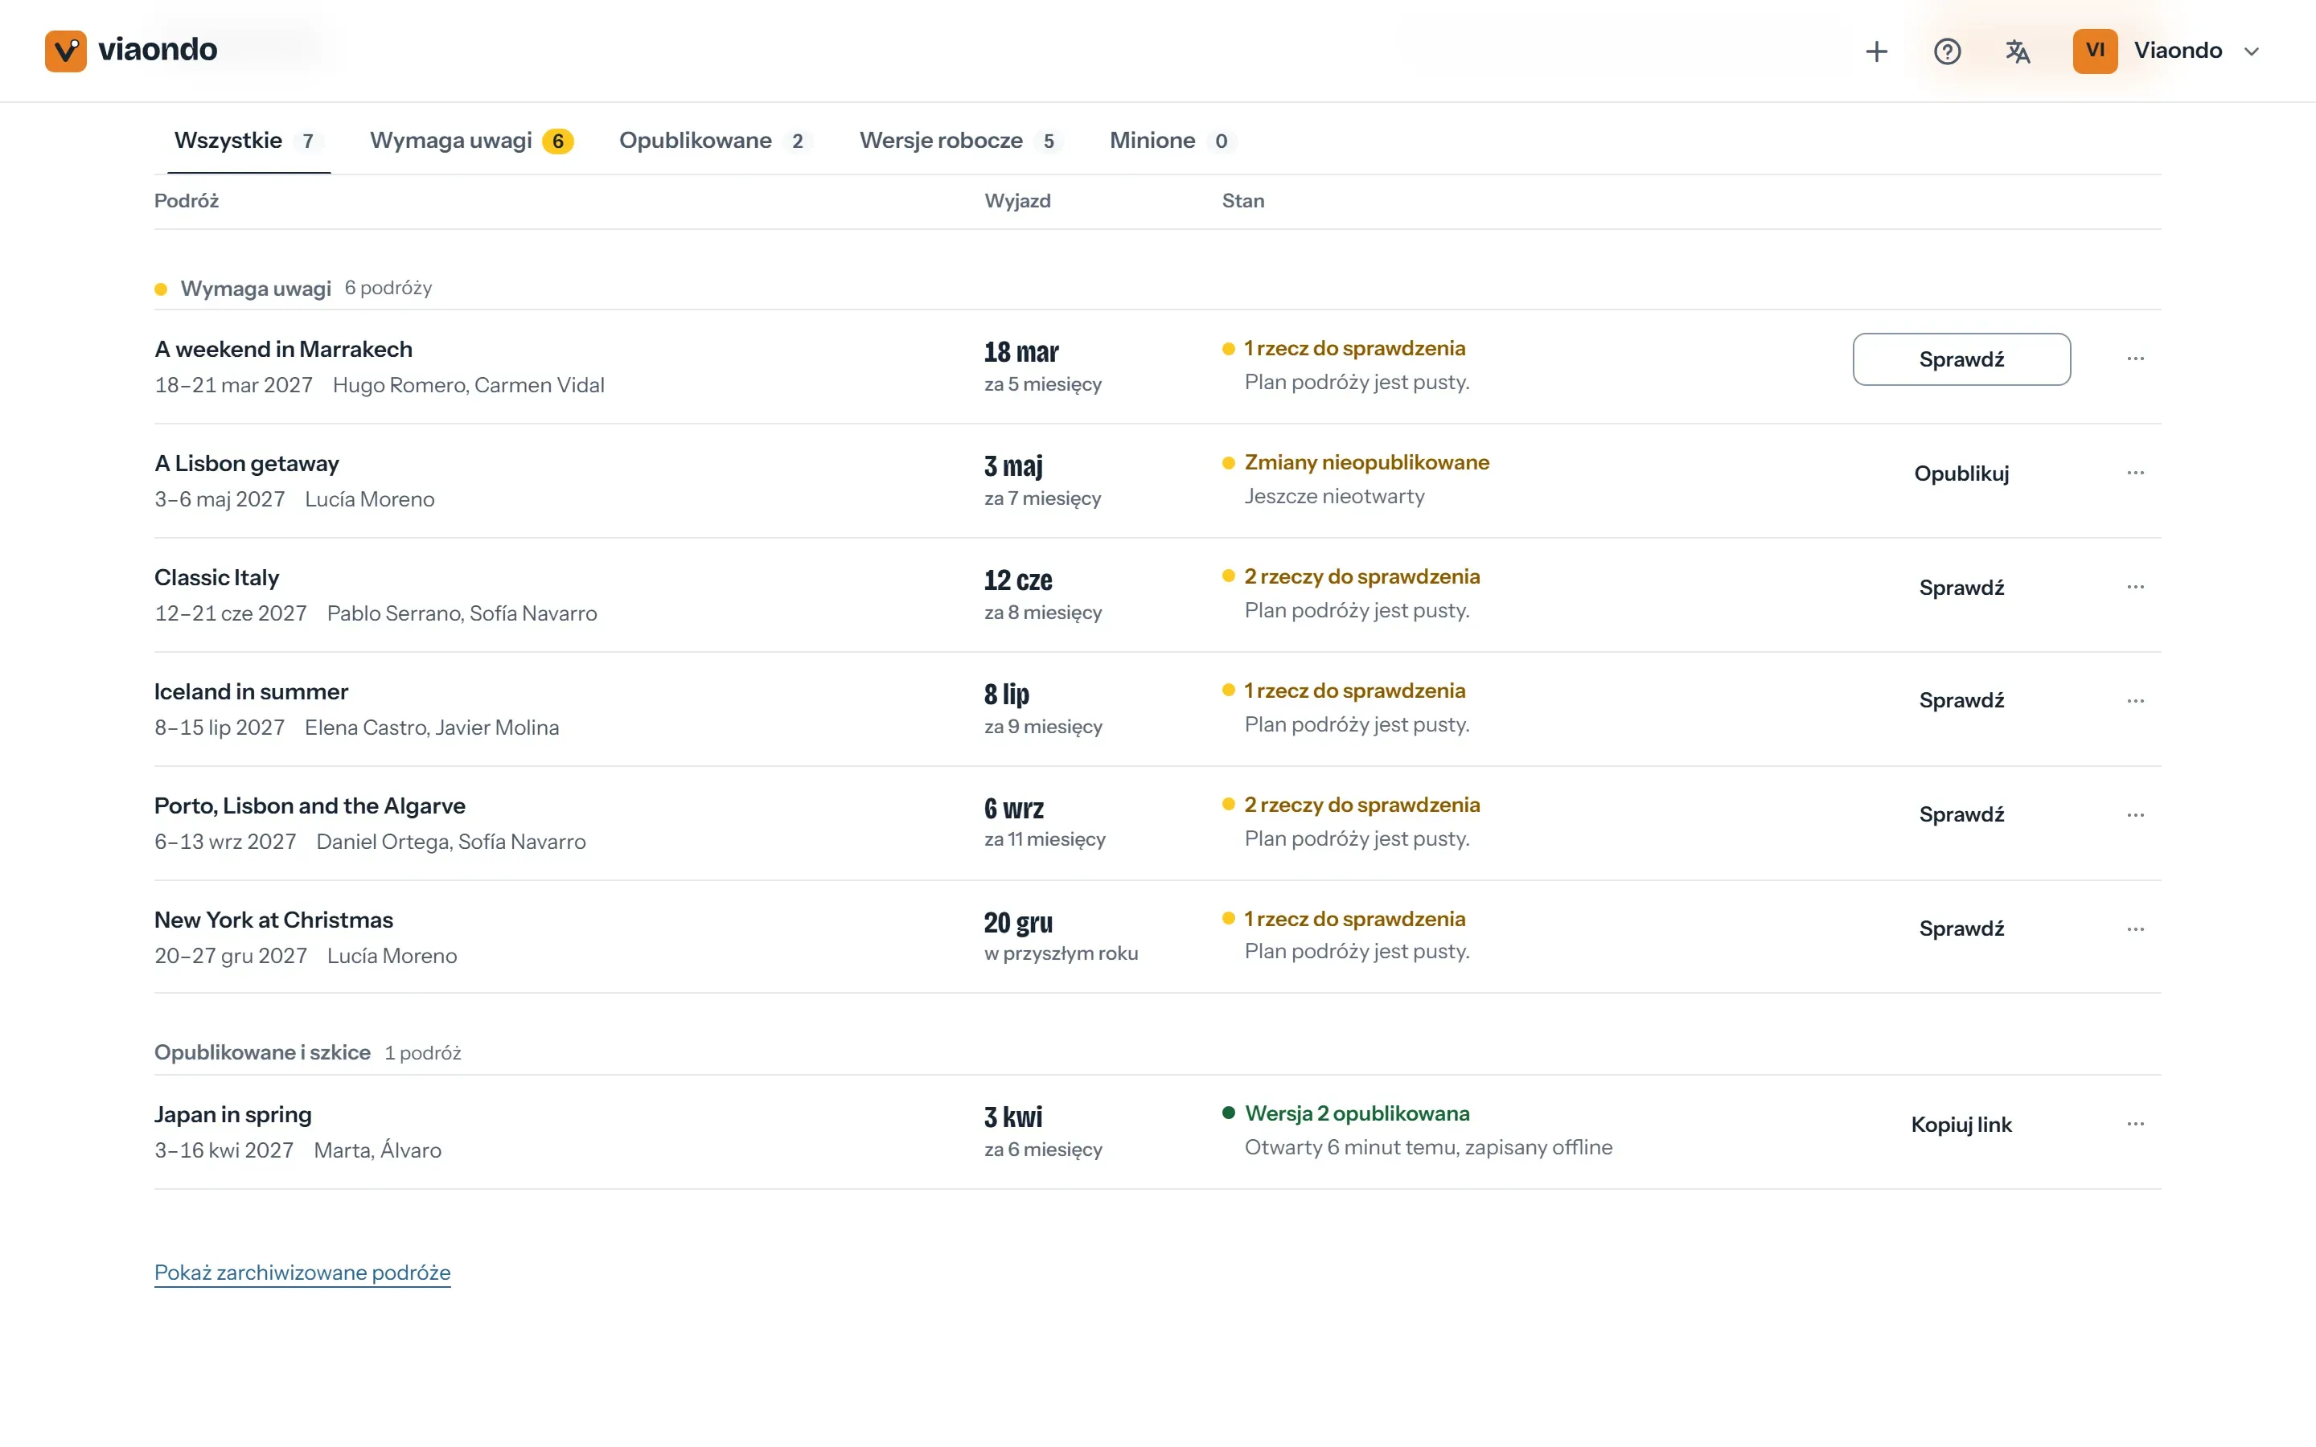Screen dimensions: 2316x1447
Task: Click the 3 kwi departure date
Action: [x=1013, y=1117]
